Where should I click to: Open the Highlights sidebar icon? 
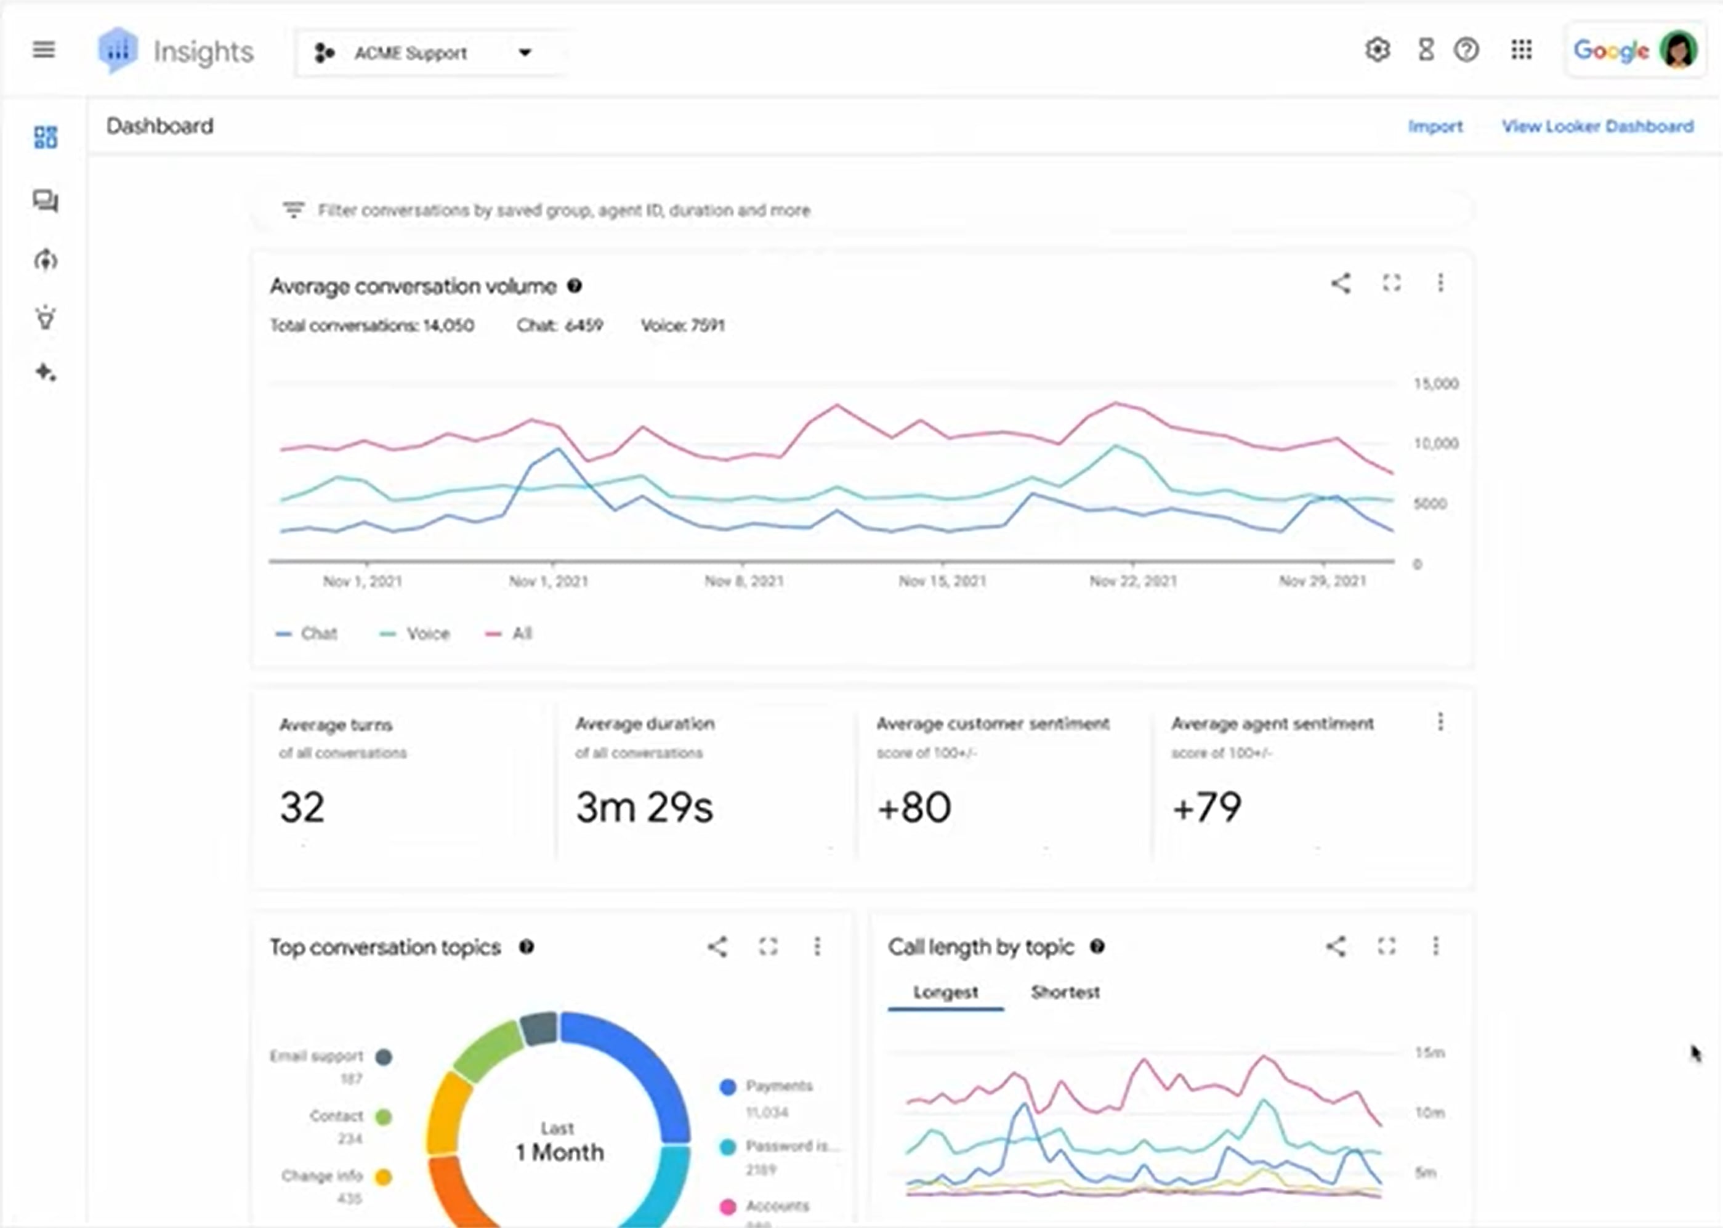(x=44, y=318)
